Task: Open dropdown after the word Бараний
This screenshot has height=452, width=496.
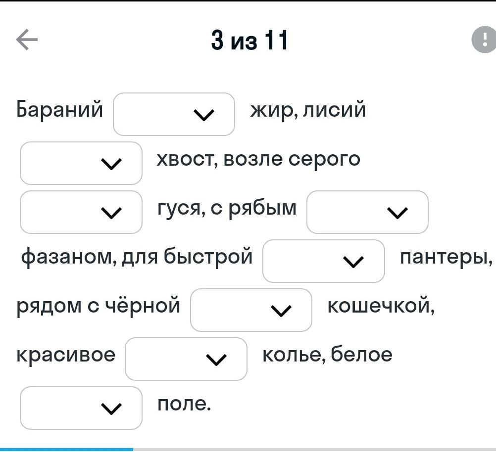Action: (174, 114)
